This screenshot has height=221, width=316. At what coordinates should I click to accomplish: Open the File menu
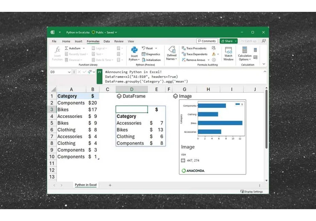(x=54, y=41)
